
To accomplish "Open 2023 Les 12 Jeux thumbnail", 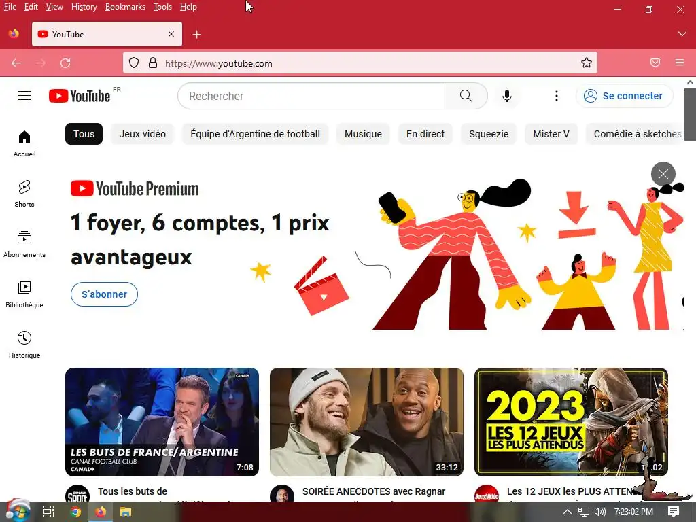I will [x=571, y=422].
